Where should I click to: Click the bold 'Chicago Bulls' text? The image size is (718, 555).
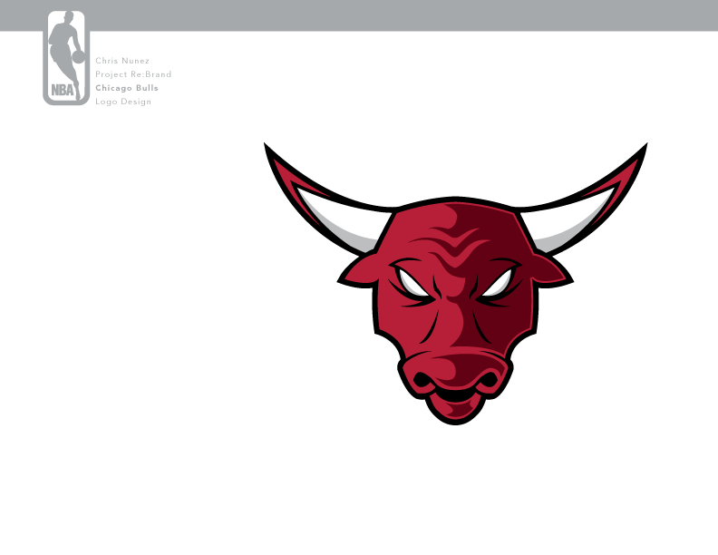pyautogui.click(x=127, y=88)
